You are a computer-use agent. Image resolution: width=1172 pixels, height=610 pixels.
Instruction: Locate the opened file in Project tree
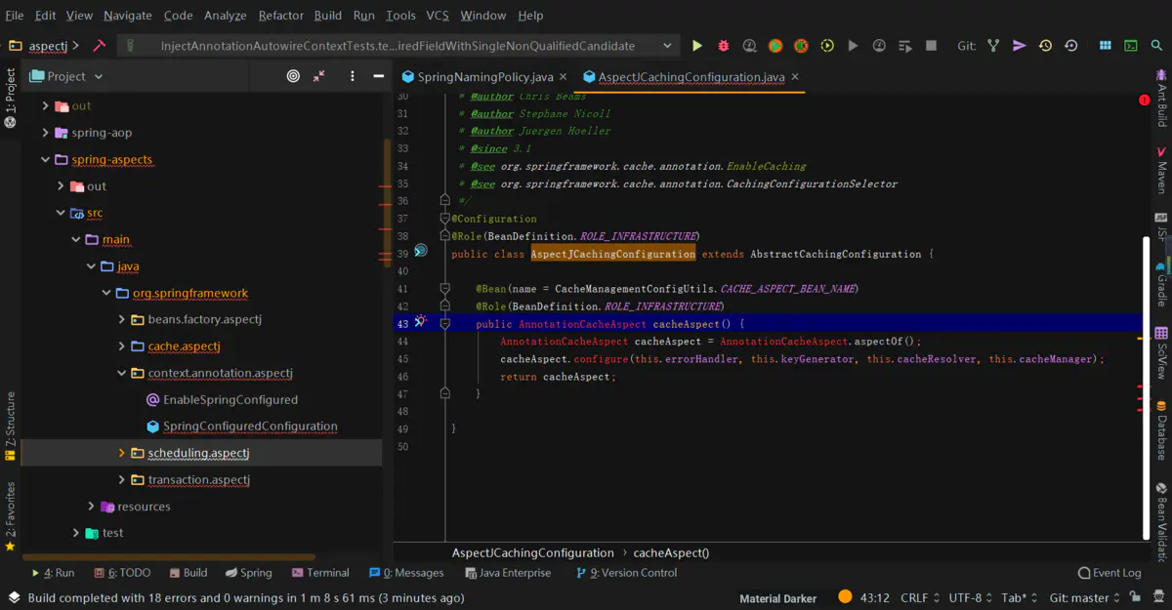coord(293,76)
